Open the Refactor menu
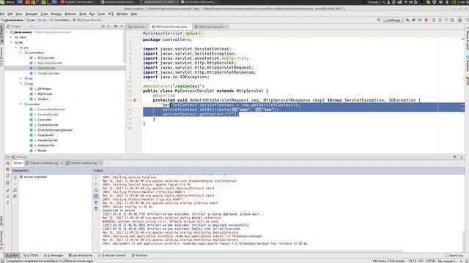The width and height of the screenshot is (469, 263). point(70,14)
